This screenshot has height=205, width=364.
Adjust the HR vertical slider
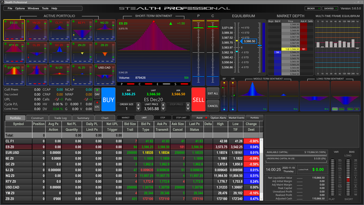233,96
